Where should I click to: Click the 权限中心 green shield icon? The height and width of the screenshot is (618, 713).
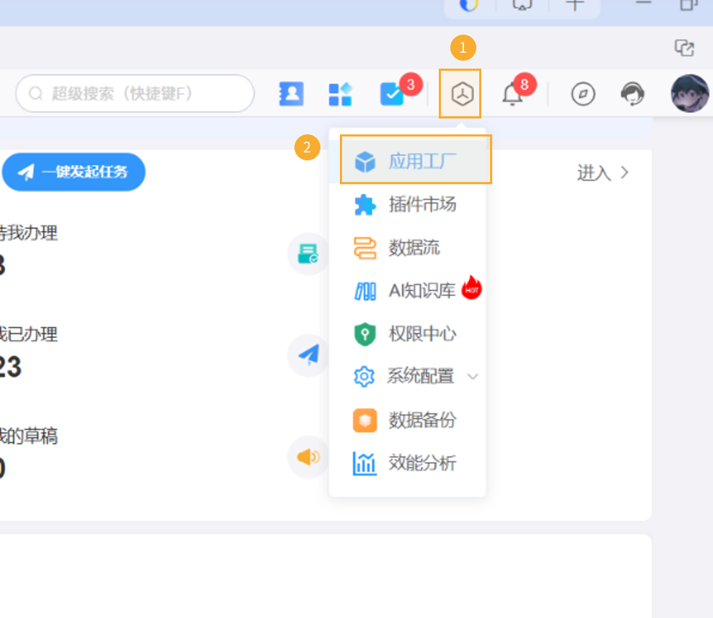point(364,334)
